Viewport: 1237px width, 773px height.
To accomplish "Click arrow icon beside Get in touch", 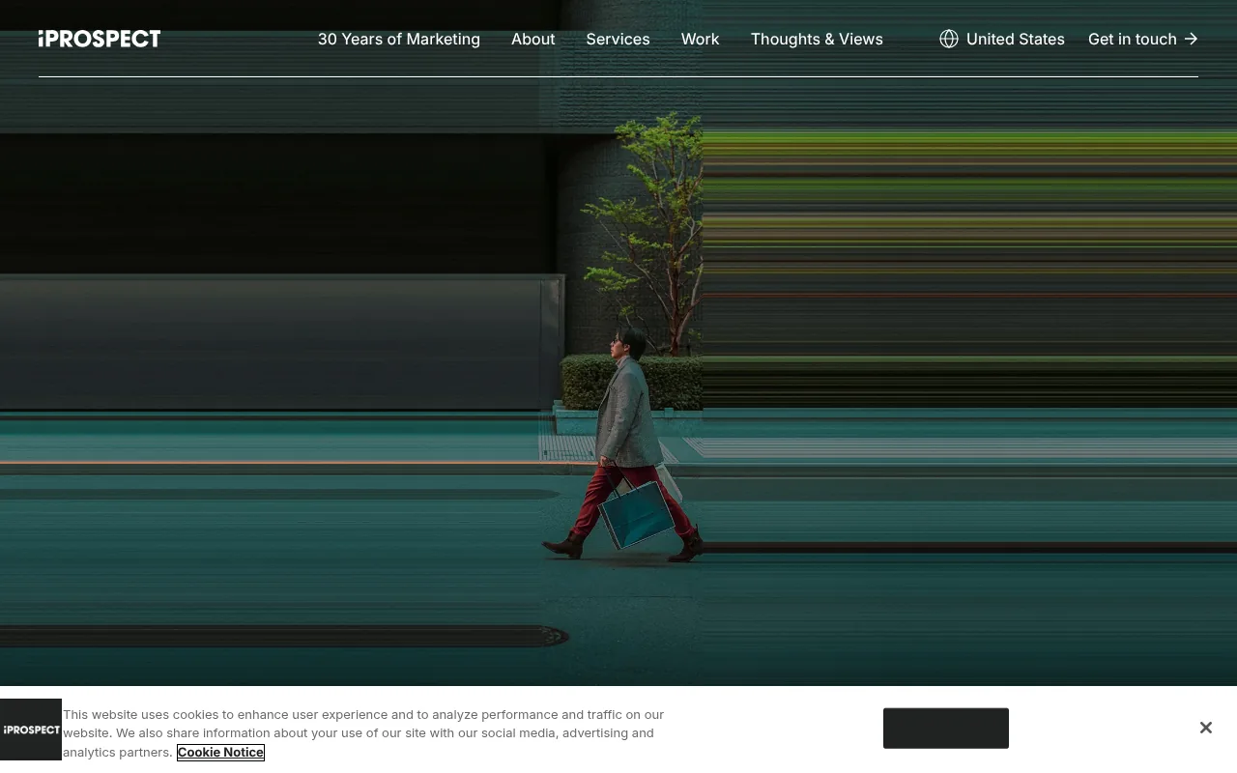I will 1191,39.
